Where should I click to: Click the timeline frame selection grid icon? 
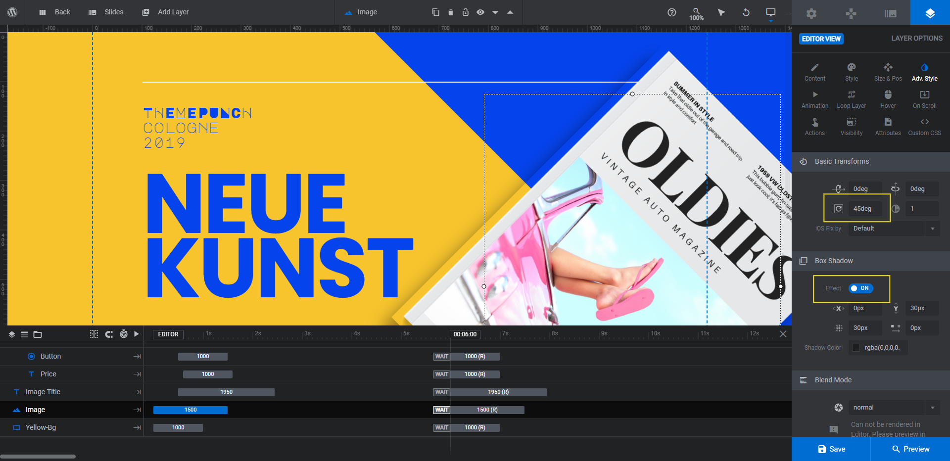[94, 334]
